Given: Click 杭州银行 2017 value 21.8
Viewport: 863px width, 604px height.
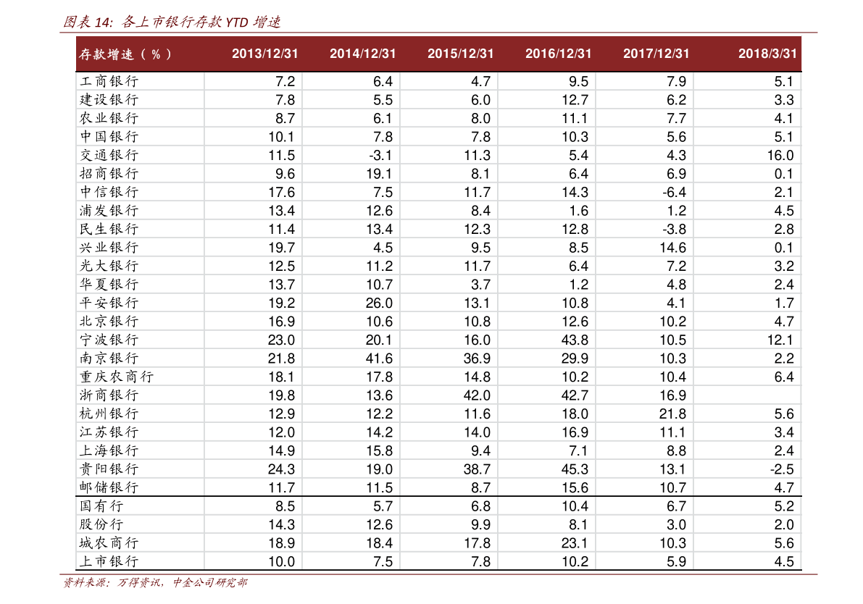Looking at the screenshot, I should (673, 414).
